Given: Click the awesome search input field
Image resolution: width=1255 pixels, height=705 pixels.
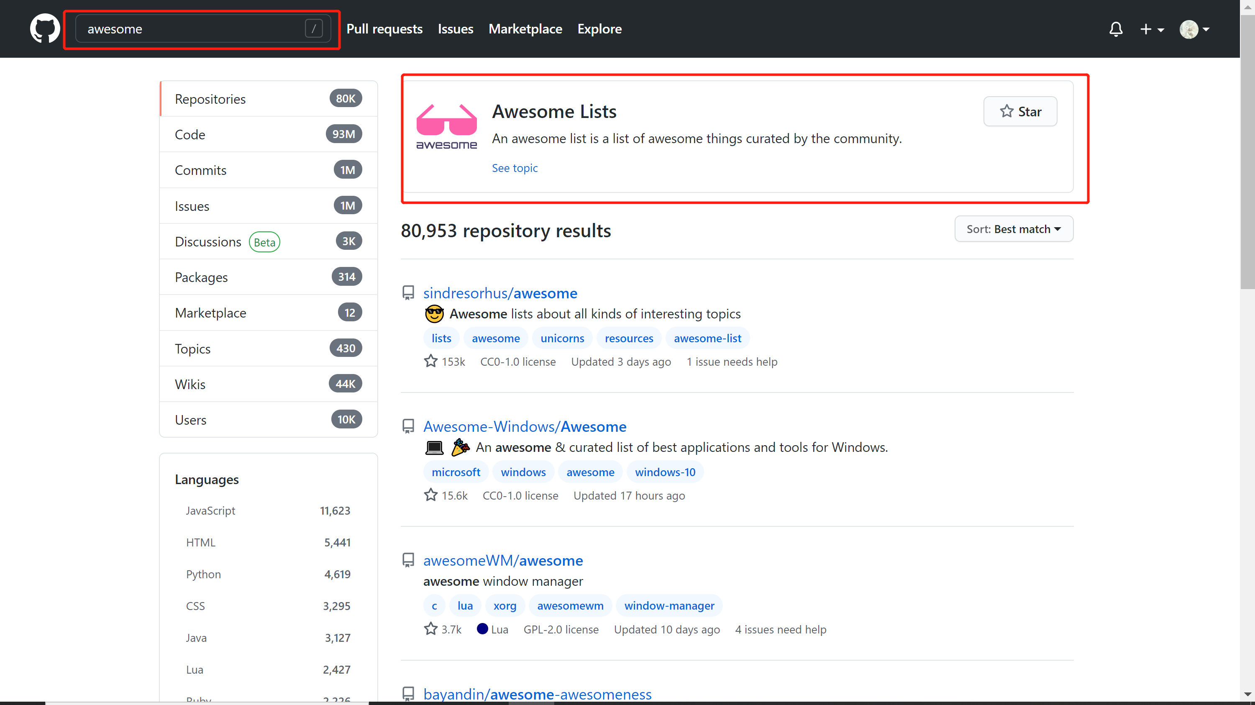Looking at the screenshot, I should (195, 29).
